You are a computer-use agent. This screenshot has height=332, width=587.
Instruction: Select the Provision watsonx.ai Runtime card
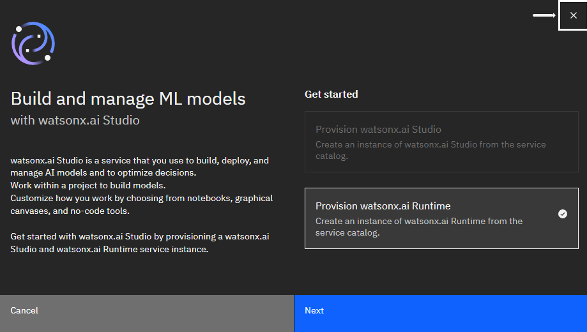click(441, 218)
